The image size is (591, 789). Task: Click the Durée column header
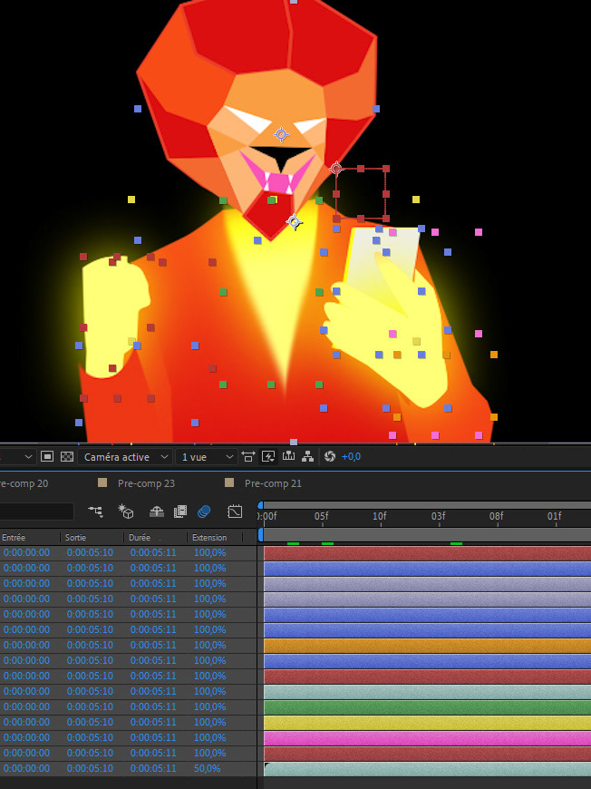[140, 538]
